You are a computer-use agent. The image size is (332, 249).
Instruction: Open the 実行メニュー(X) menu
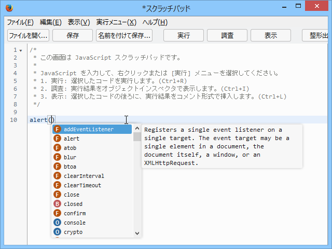point(116,22)
